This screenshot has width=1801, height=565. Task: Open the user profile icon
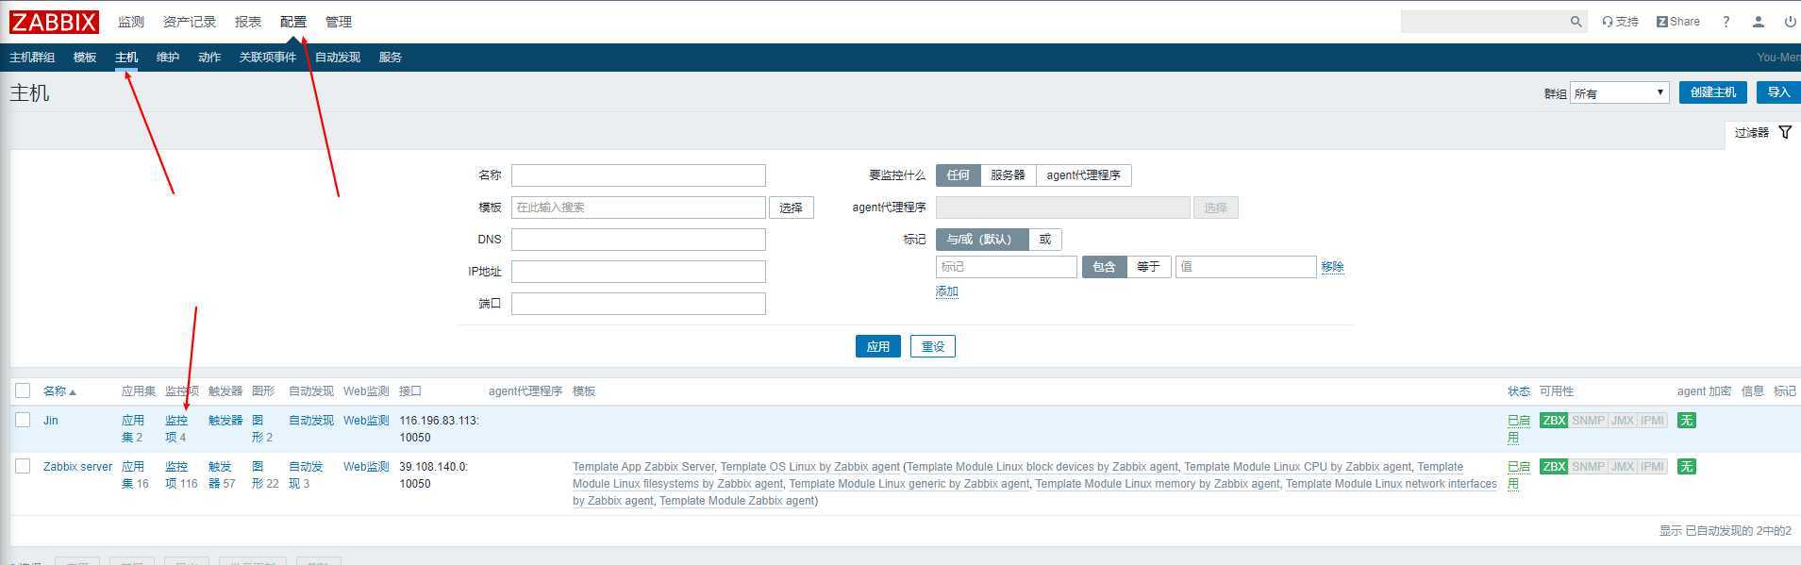coord(1758,22)
